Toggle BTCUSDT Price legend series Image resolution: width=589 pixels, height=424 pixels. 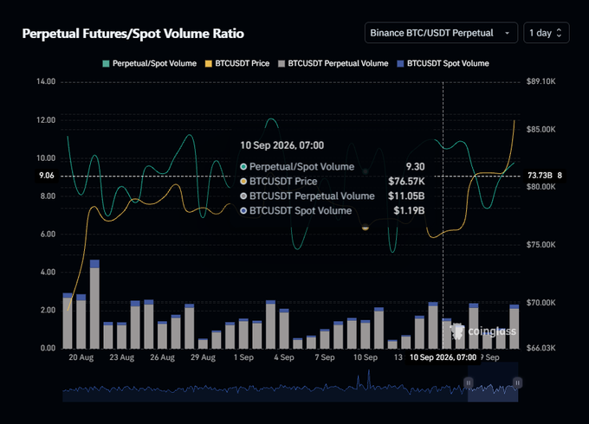(x=237, y=63)
